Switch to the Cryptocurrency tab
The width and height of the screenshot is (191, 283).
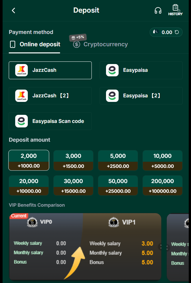tap(101, 44)
